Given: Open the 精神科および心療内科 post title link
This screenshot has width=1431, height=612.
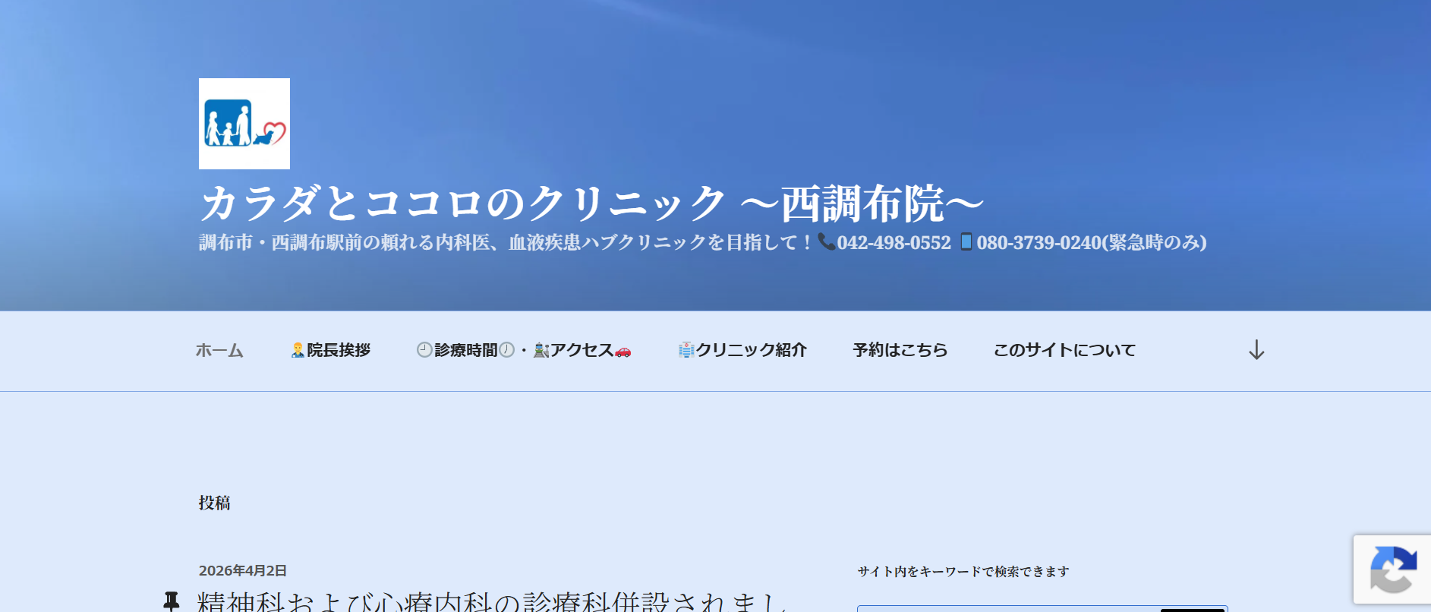Looking at the screenshot, I should tap(493, 601).
